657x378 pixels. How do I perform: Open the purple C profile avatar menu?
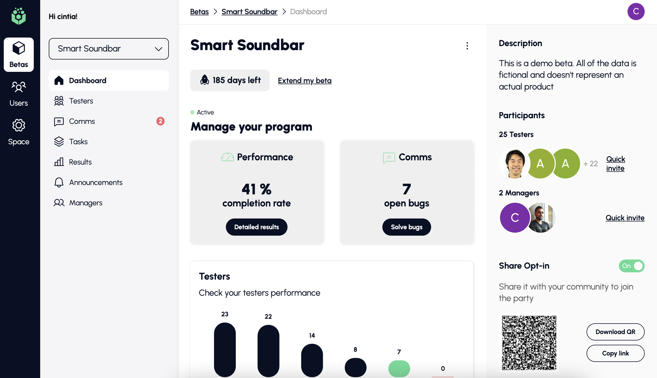(x=636, y=12)
